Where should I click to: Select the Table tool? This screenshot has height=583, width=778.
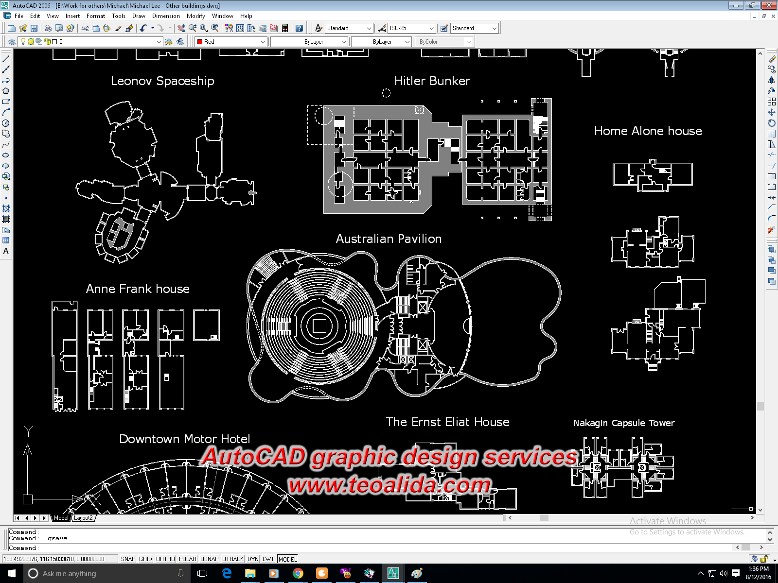6,240
